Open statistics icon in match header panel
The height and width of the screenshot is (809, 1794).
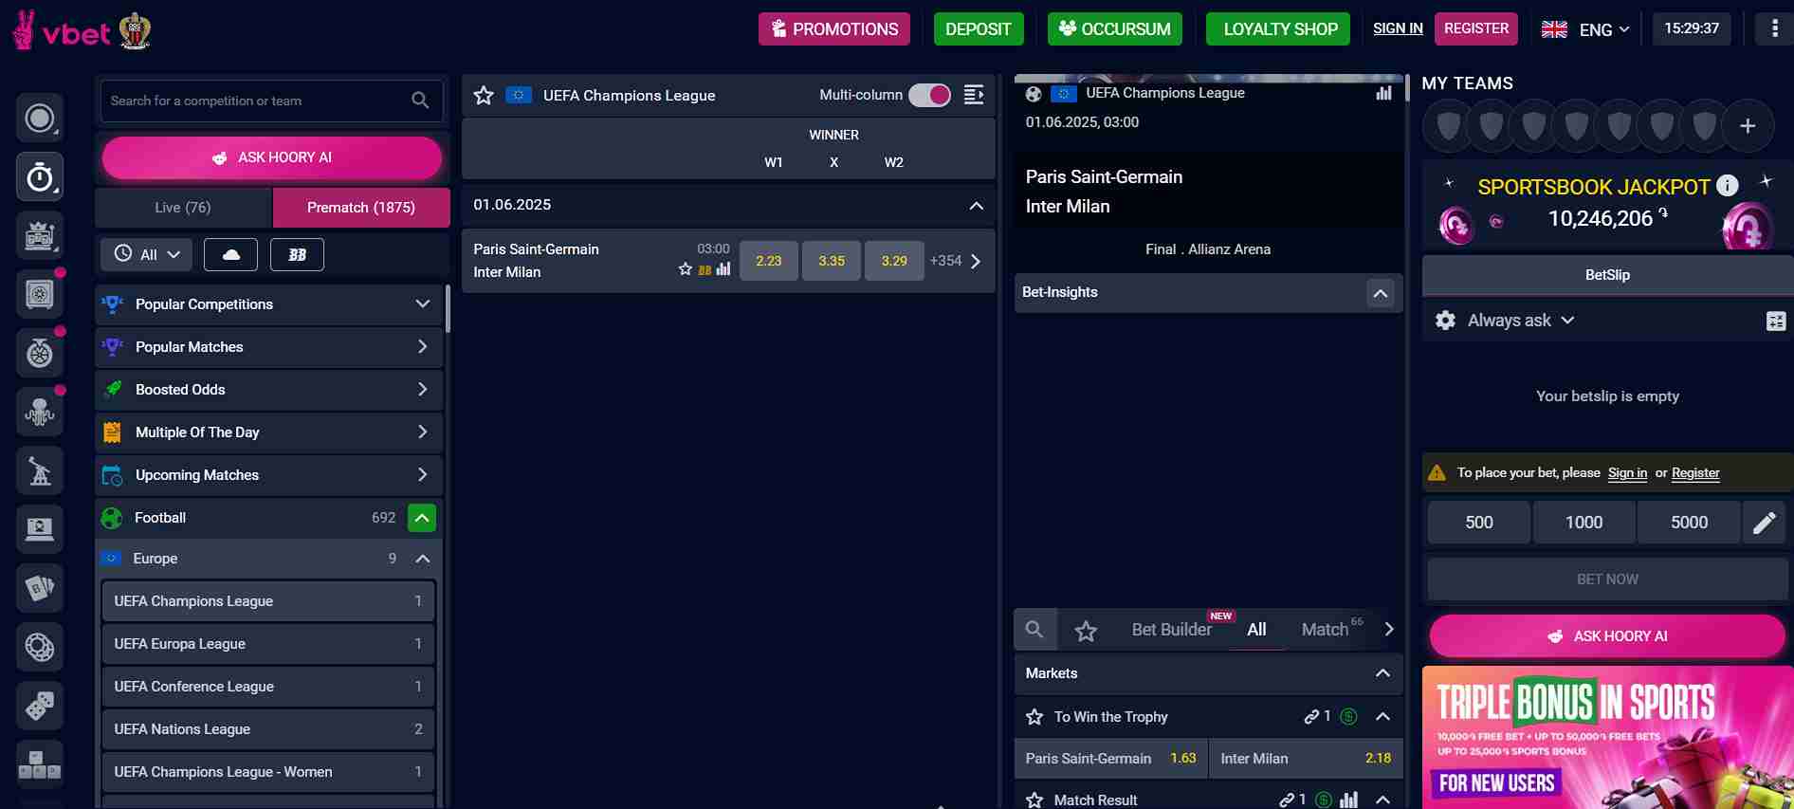coord(1384,93)
